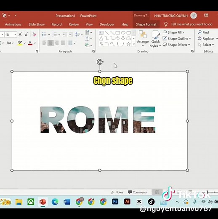218x219 pixels.
Task: Switch to the Review tab
Action: [x=74, y=24]
